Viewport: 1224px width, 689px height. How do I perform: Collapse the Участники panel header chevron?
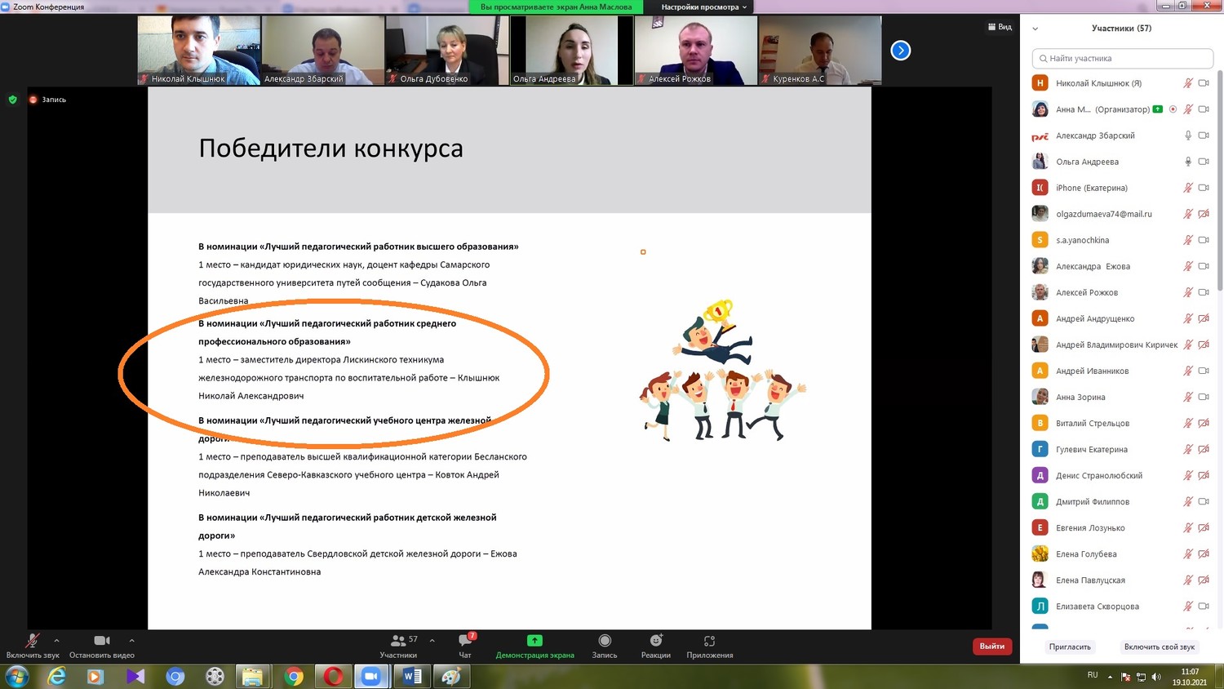pyautogui.click(x=1036, y=29)
